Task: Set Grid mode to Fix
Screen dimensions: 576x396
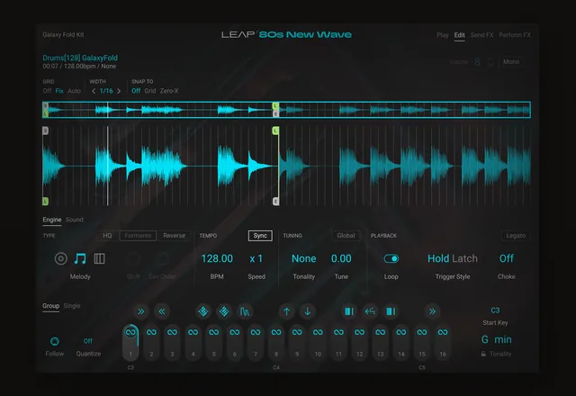Action: (x=59, y=91)
